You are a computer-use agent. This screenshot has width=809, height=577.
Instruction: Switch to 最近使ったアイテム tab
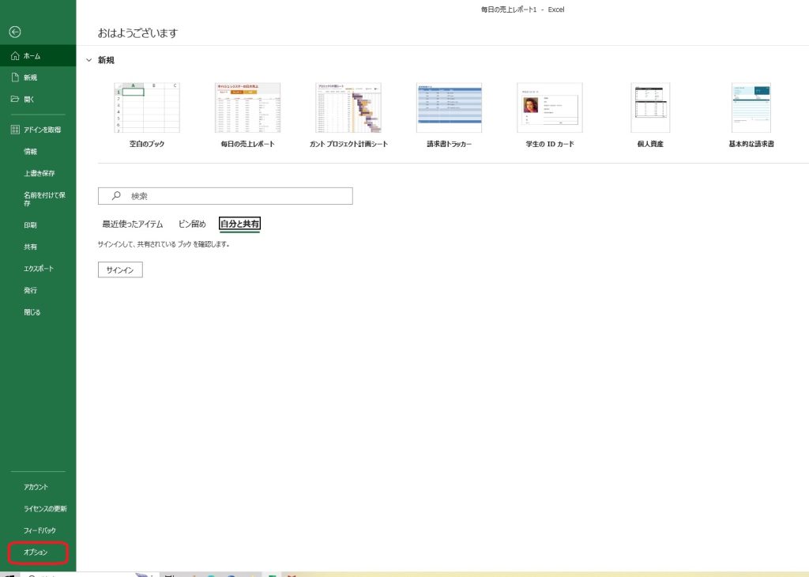tap(132, 224)
